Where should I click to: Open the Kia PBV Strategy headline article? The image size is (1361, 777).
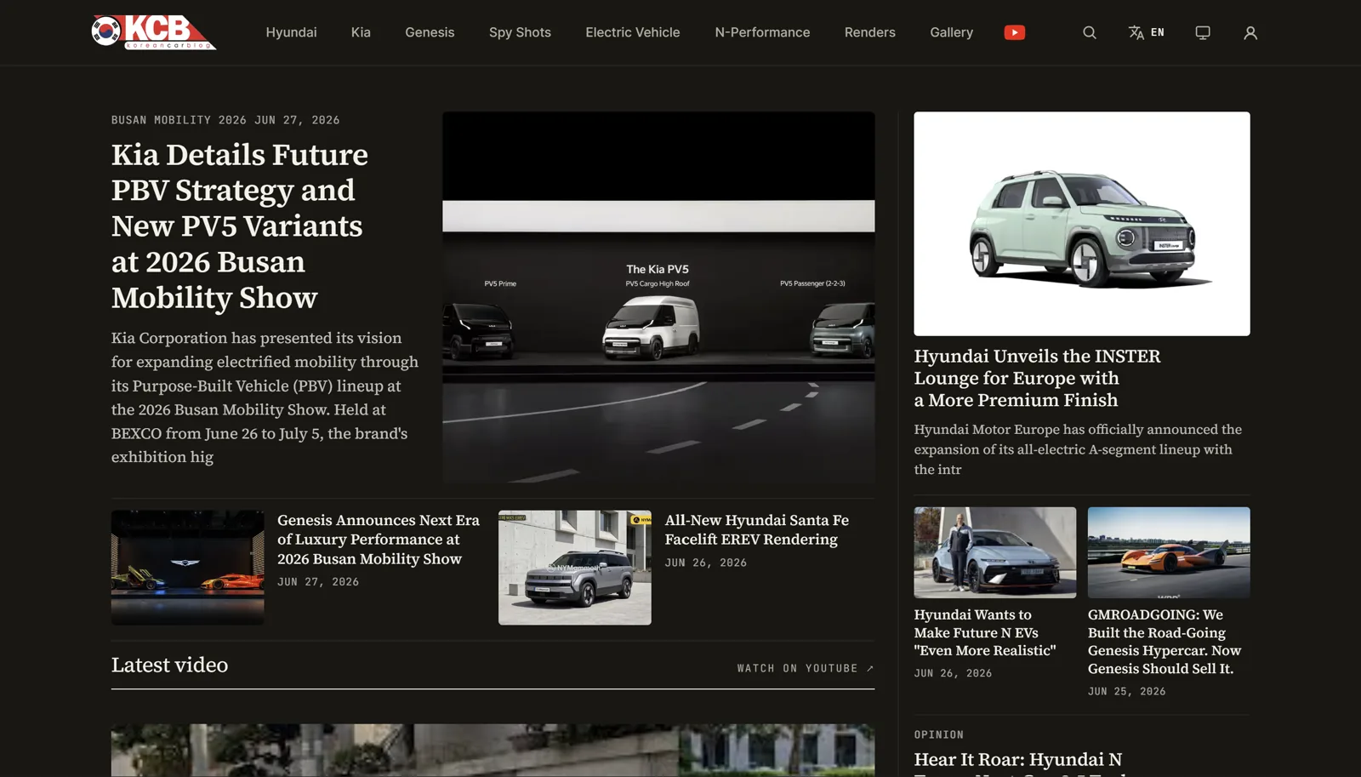coord(240,226)
